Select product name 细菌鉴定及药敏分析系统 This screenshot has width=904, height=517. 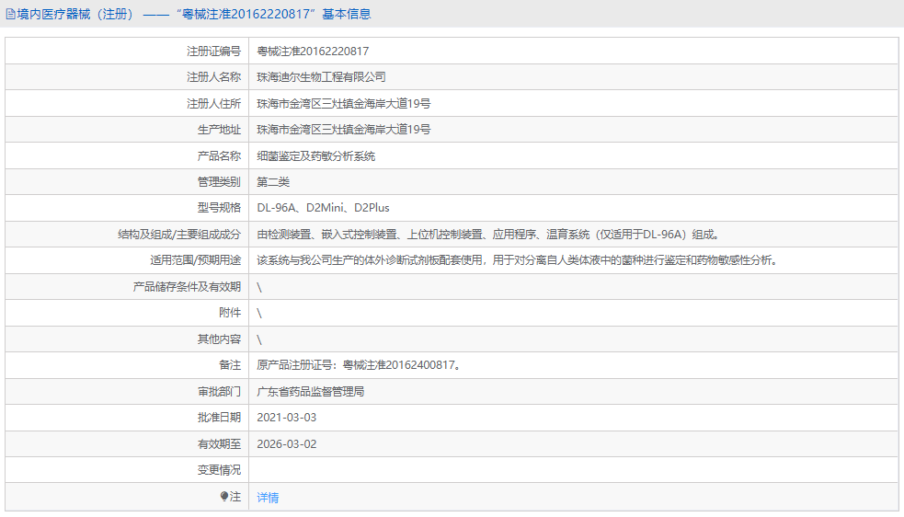tap(316, 156)
